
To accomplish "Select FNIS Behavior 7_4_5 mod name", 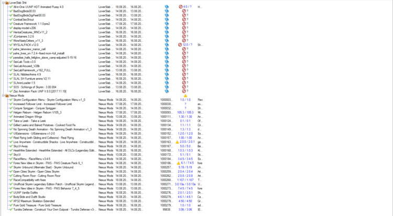I will coord(46,188).
